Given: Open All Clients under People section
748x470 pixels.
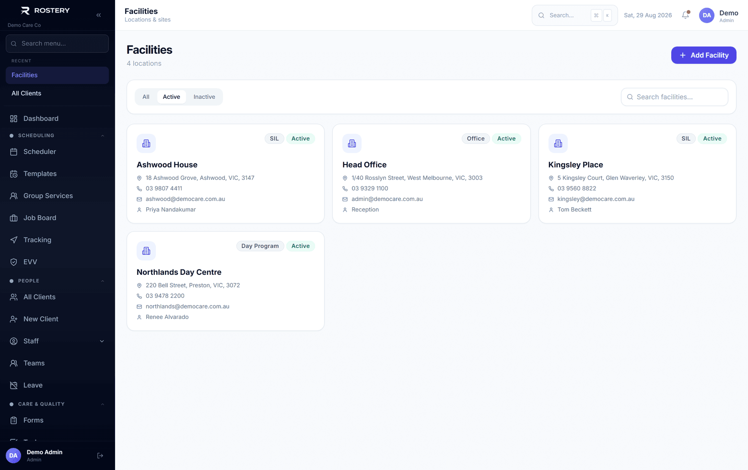Looking at the screenshot, I should [x=57, y=297].
